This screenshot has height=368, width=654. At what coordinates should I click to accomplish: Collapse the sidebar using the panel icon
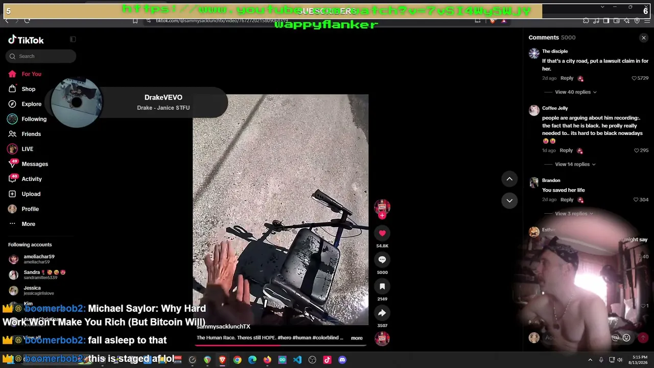pos(73,39)
